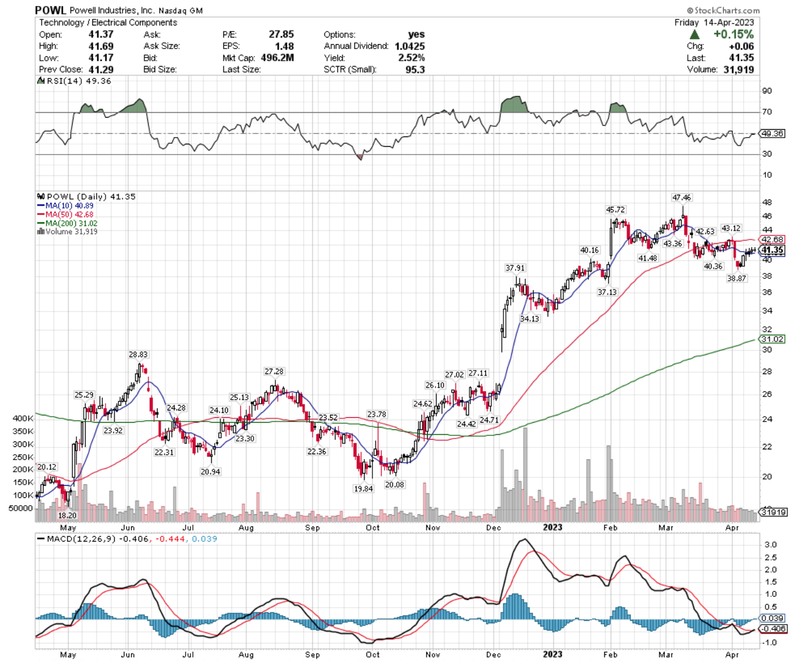Click the Annual Dividend value 1.0425
The image size is (797, 661).
409,46
